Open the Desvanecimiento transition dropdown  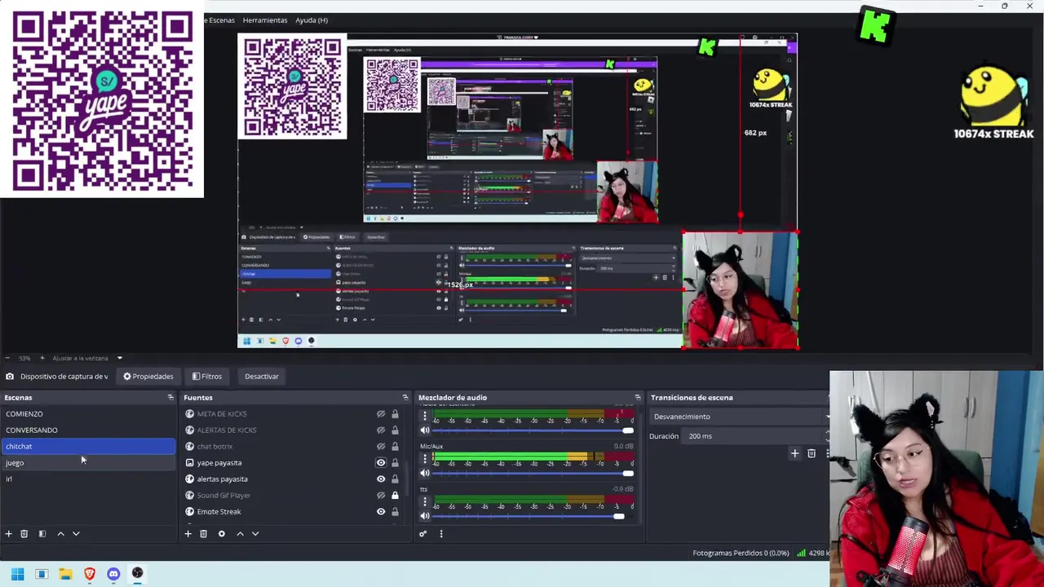[740, 417]
